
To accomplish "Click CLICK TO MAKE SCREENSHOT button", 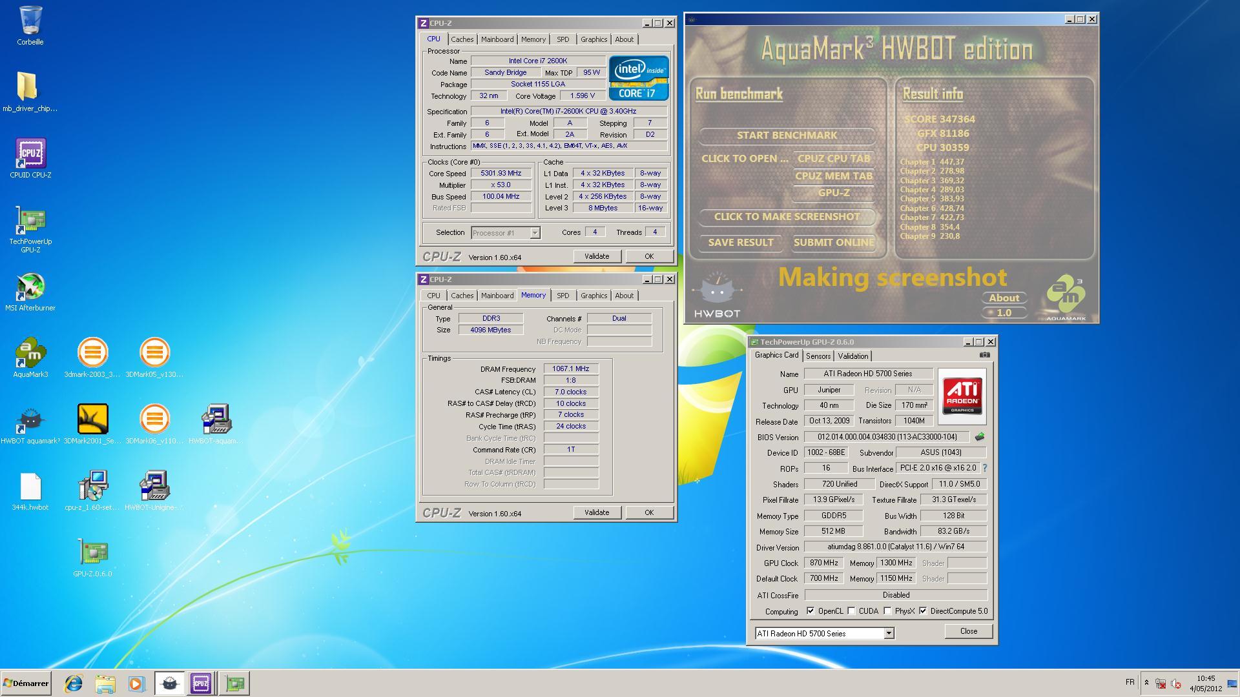I will click(x=787, y=217).
